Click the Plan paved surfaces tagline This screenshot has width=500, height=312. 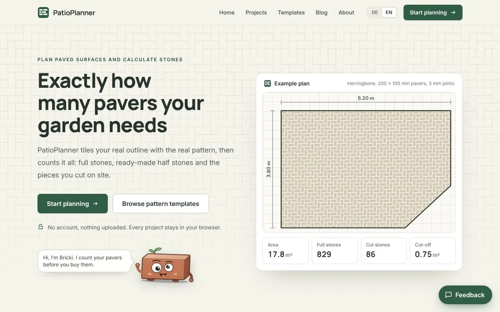click(x=110, y=60)
